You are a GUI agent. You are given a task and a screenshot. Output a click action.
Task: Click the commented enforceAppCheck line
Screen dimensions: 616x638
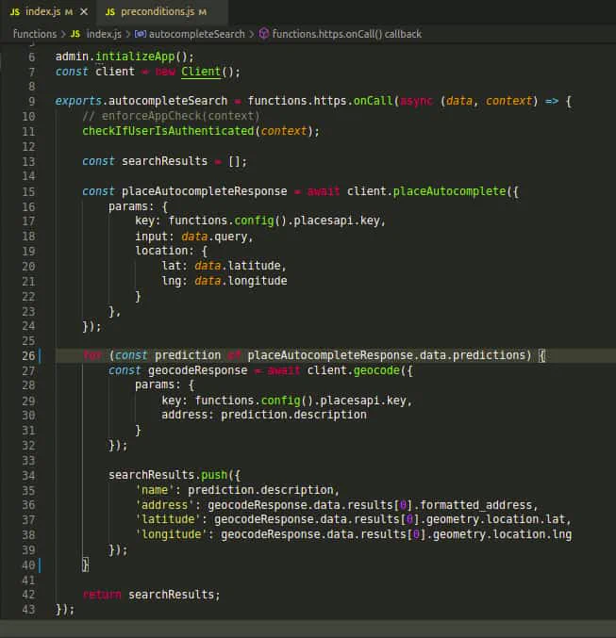coord(171,116)
